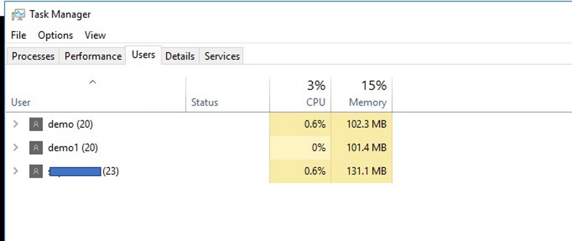Select the demo1 memory cell 101.4 MB

(x=361, y=148)
